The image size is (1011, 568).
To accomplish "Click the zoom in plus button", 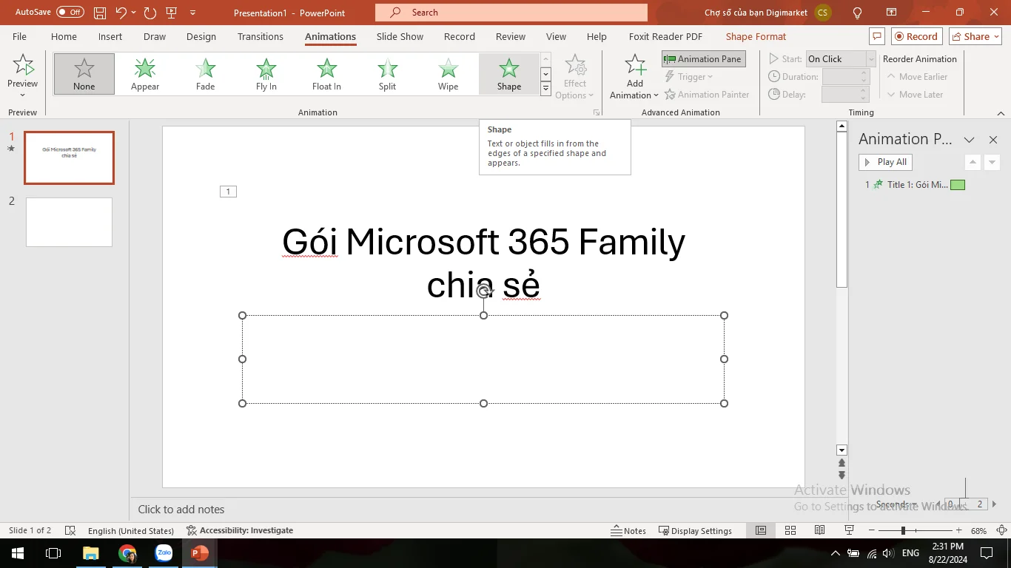I will pyautogui.click(x=959, y=530).
